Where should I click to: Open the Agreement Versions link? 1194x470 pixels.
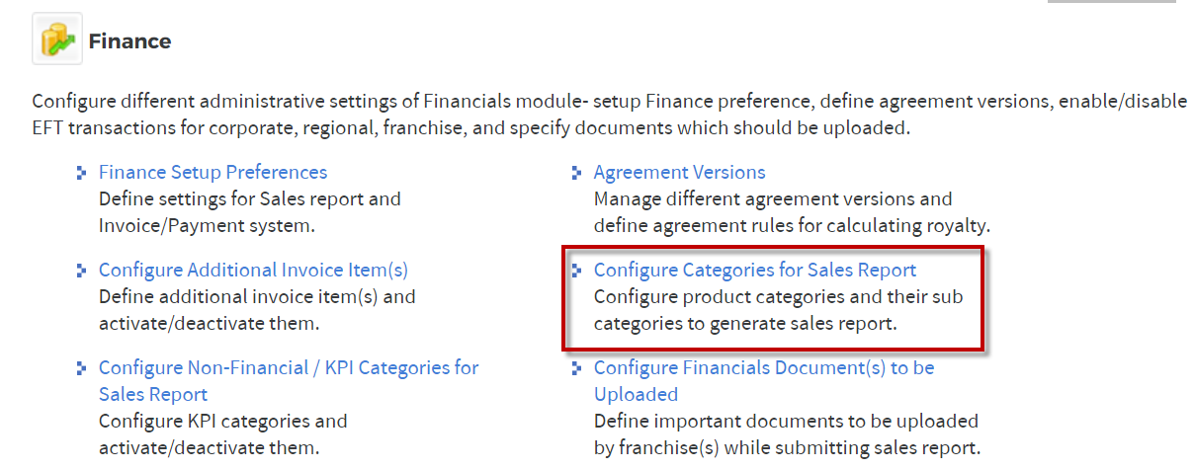[679, 172]
